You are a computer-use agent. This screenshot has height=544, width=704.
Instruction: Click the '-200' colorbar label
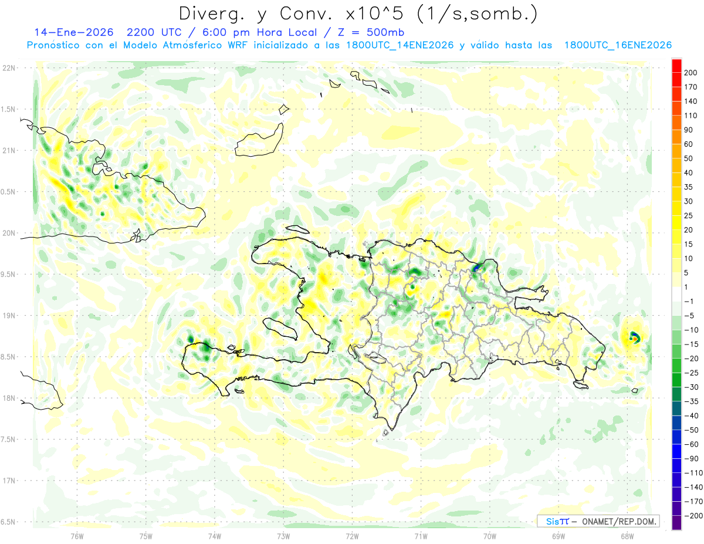coord(694,516)
